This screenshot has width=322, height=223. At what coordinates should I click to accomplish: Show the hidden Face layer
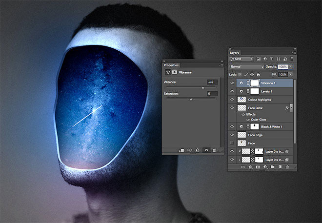(232, 143)
